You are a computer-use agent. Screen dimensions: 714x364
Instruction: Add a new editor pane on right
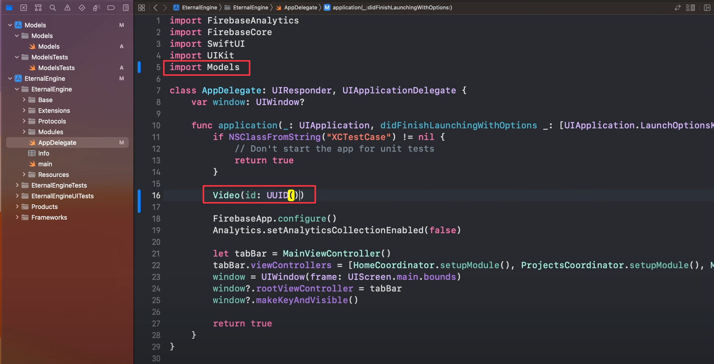(707, 7)
